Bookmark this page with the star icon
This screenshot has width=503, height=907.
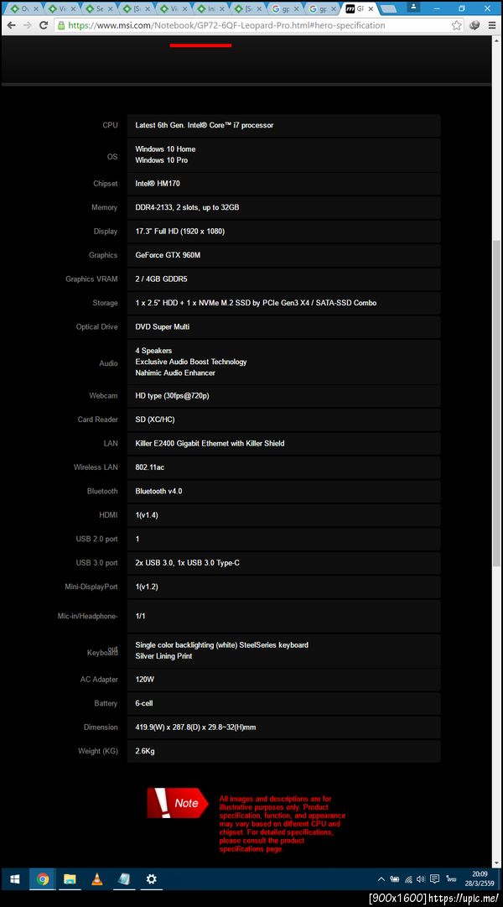[x=457, y=25]
